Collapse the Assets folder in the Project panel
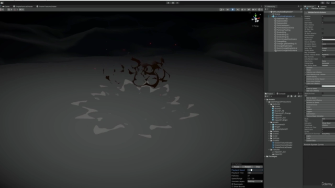The width and height of the screenshot is (335, 188). click(265, 100)
